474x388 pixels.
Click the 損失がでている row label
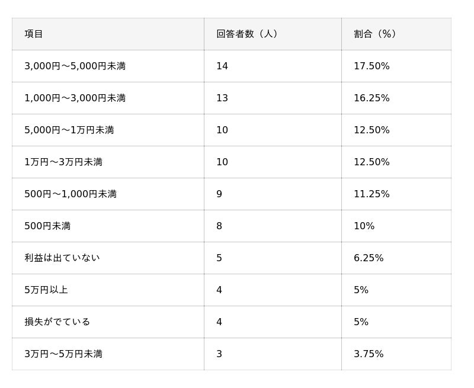(57, 322)
